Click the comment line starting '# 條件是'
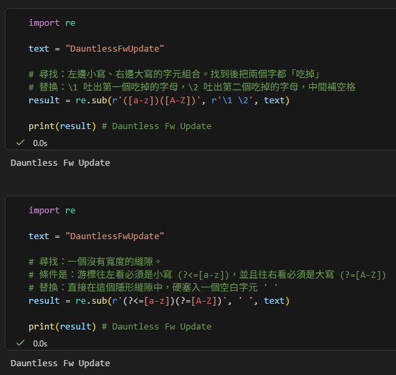 (x=207, y=274)
